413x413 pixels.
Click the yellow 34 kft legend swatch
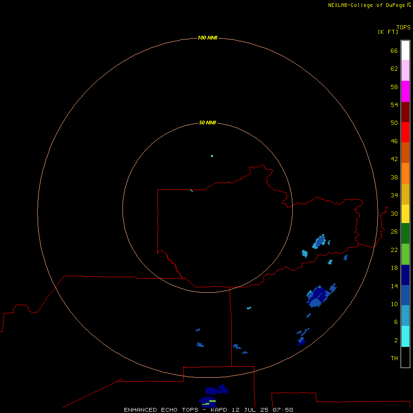pos(405,214)
